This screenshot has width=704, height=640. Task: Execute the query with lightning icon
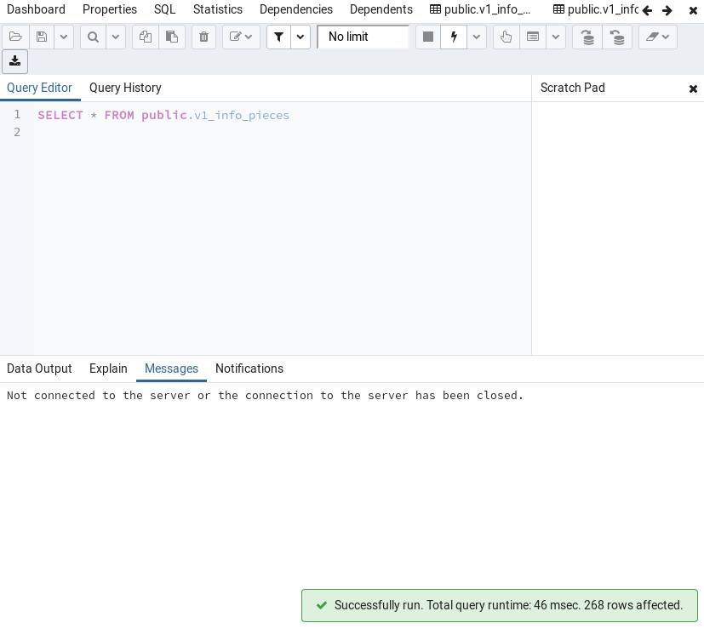coord(454,37)
